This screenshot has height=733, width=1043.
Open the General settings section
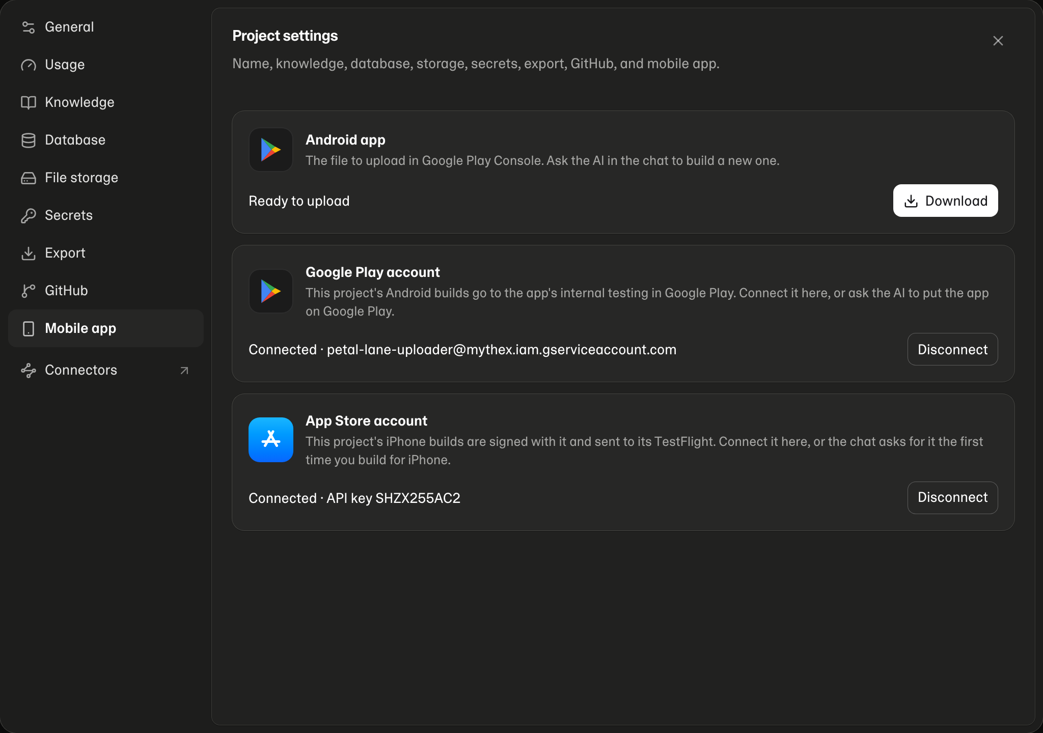[x=106, y=27]
